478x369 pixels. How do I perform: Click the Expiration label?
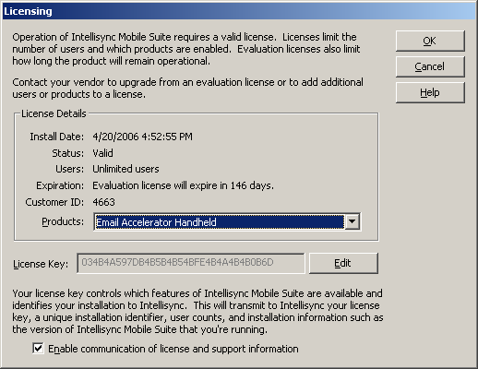point(60,185)
